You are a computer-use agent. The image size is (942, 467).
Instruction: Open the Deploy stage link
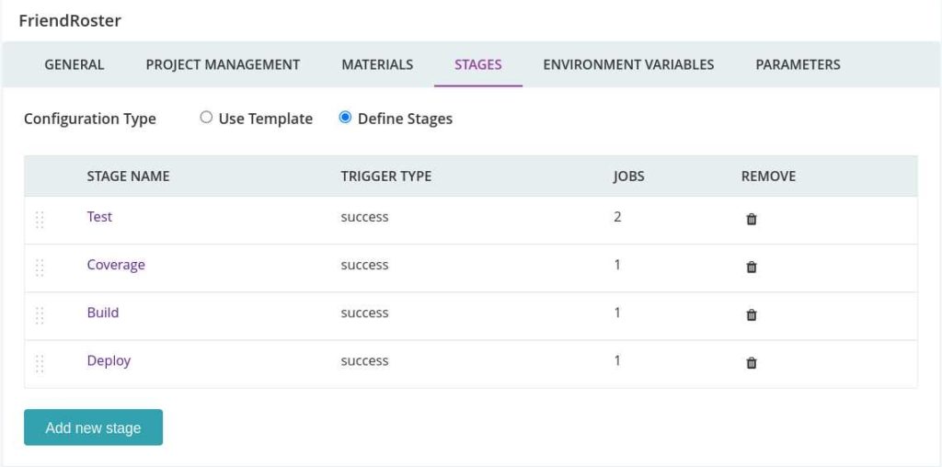point(109,360)
